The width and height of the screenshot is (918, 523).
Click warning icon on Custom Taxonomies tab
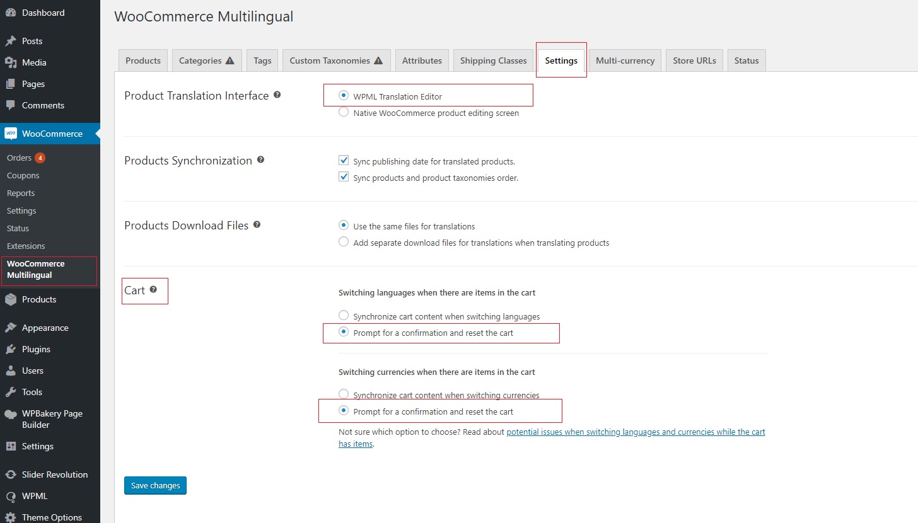(x=378, y=61)
